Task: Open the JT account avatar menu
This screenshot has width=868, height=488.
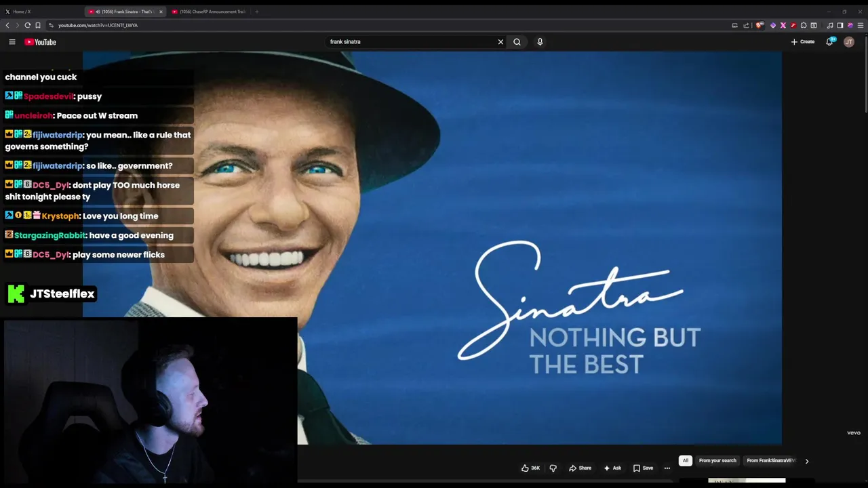Action: (x=849, y=42)
